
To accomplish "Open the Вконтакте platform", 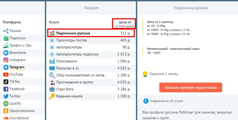I will (18, 53).
